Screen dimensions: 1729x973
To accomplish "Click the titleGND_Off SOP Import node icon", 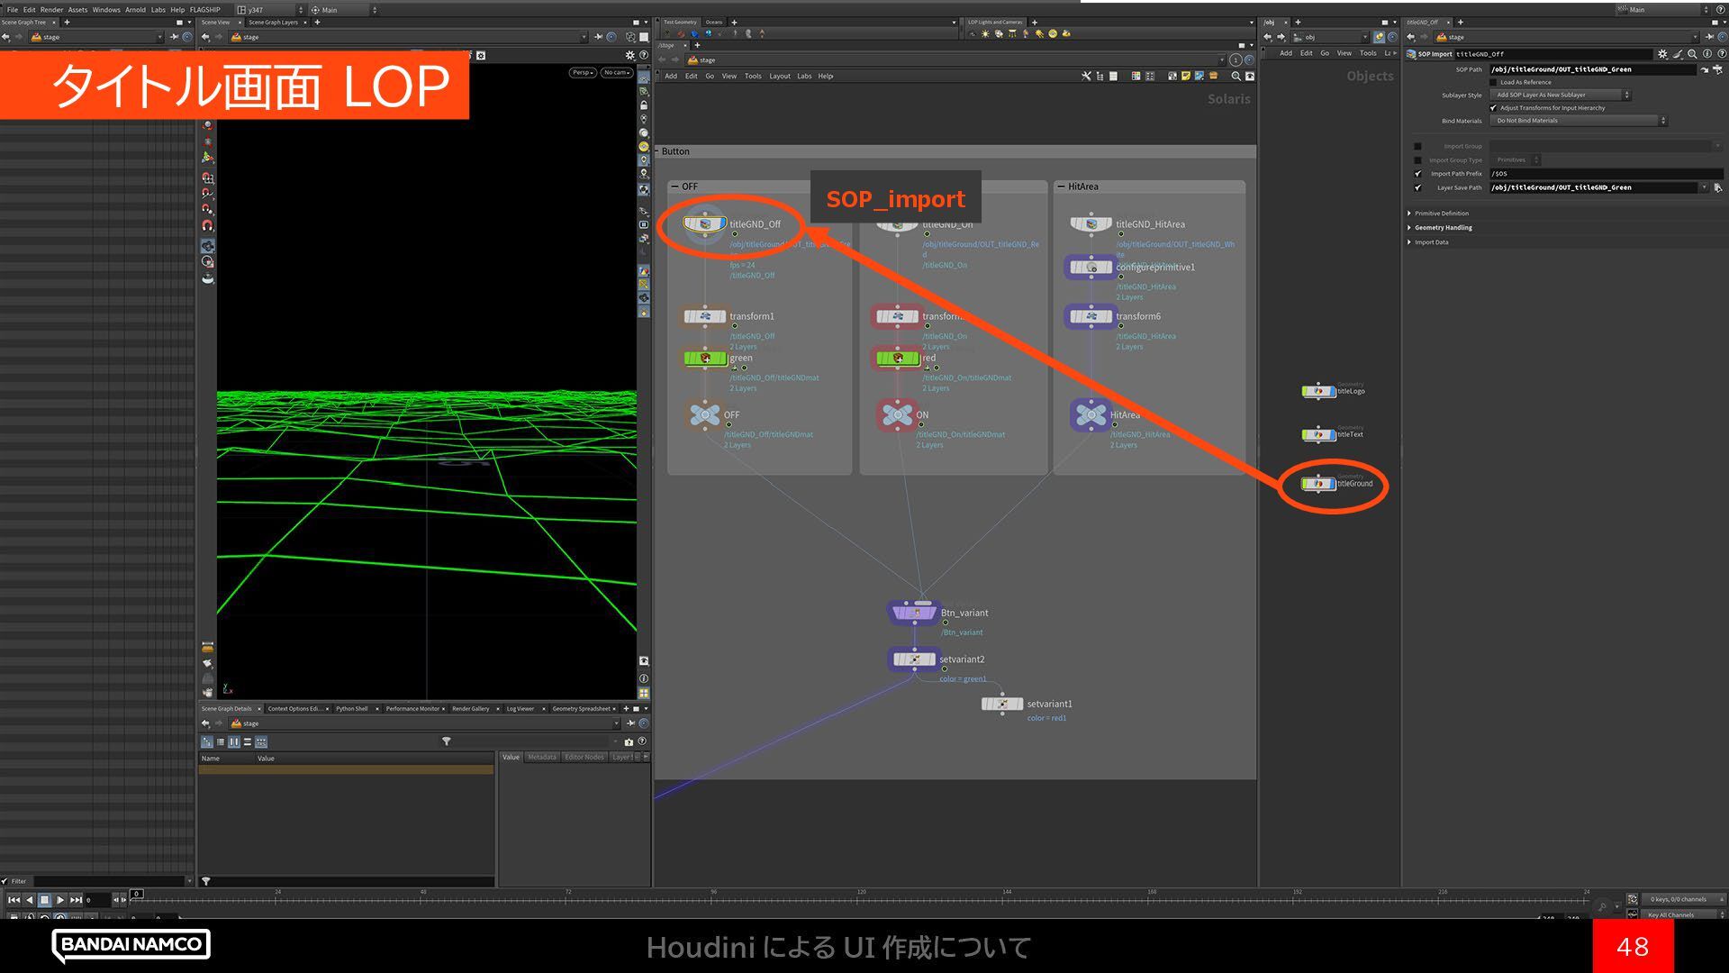I will click(x=704, y=223).
